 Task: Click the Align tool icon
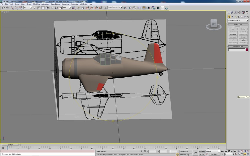[130, 8]
